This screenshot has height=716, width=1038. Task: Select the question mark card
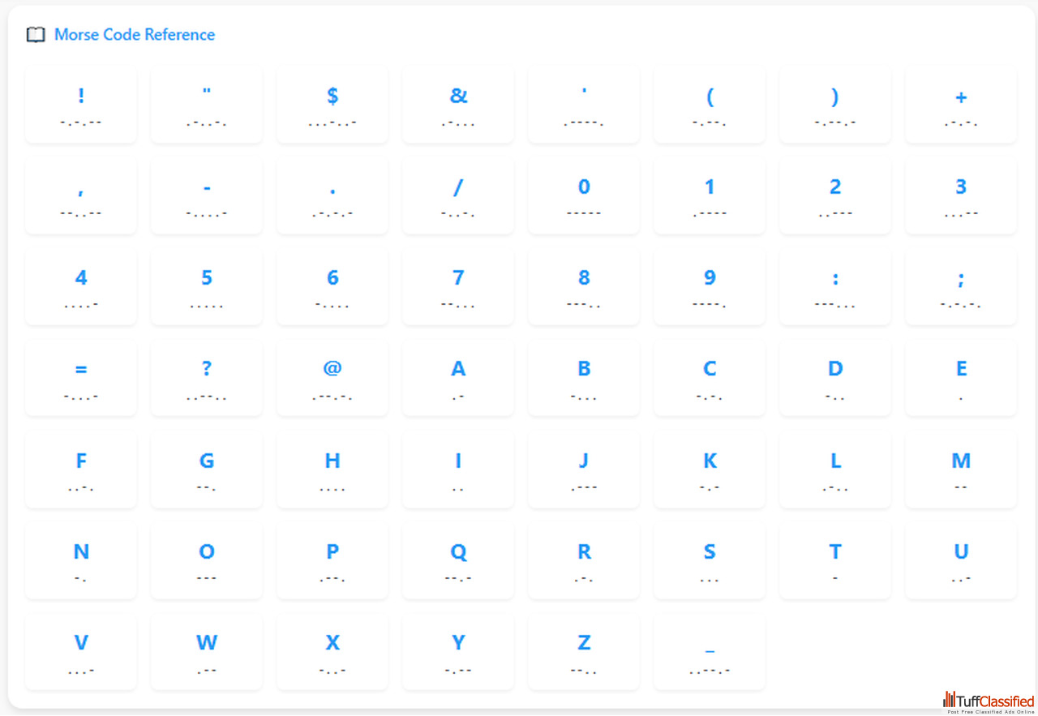point(207,379)
